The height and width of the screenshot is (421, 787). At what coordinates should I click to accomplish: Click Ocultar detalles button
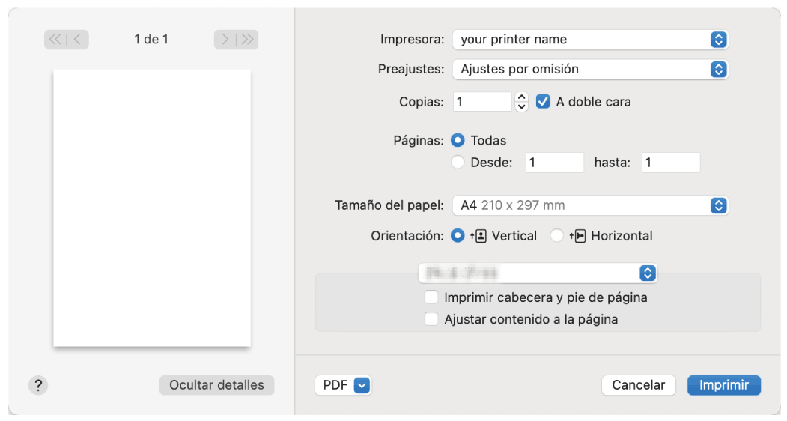click(x=216, y=385)
